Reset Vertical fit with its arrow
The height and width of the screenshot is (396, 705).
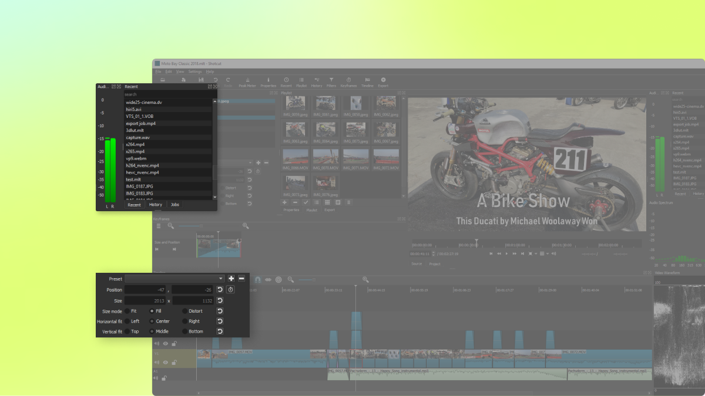click(x=220, y=331)
